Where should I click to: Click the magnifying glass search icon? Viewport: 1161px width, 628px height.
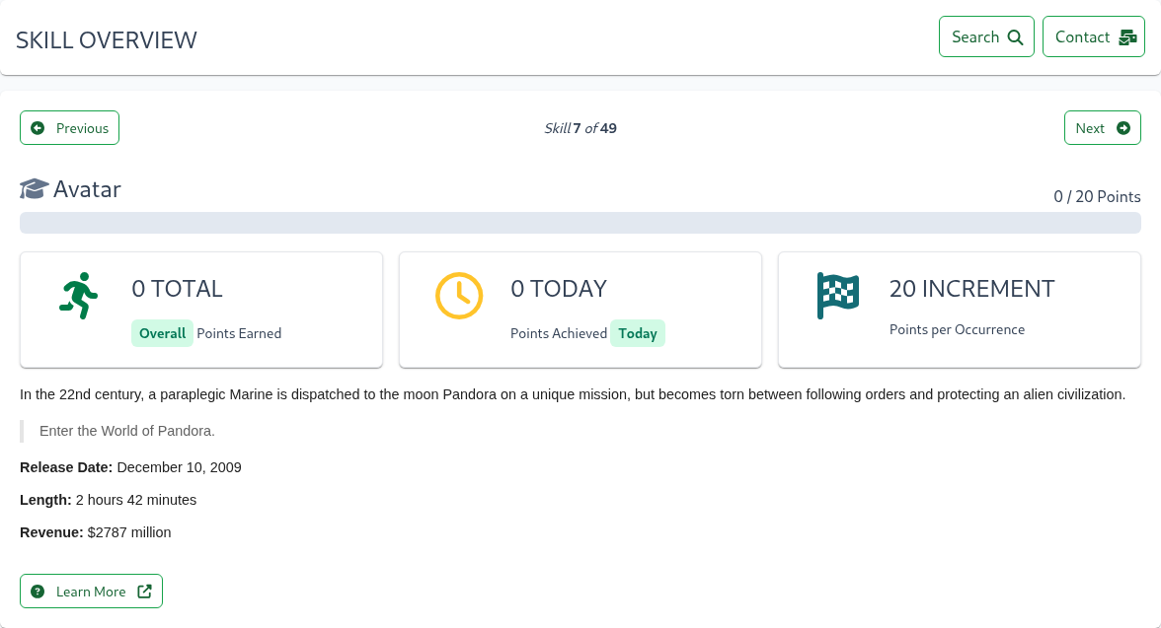(x=1015, y=37)
